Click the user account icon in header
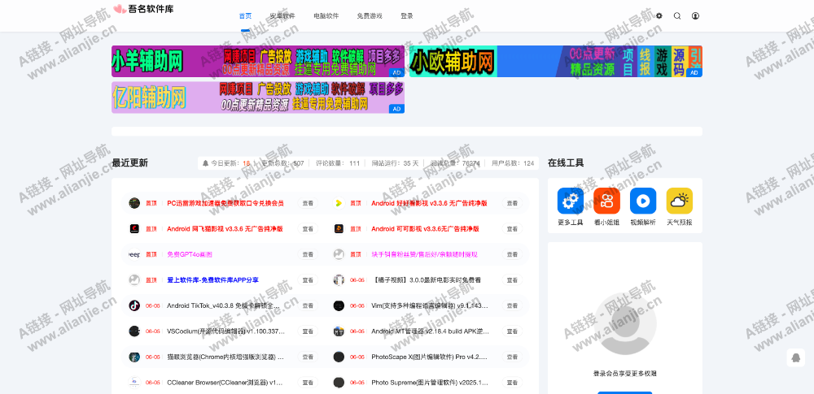The height and width of the screenshot is (394, 814). 696,16
